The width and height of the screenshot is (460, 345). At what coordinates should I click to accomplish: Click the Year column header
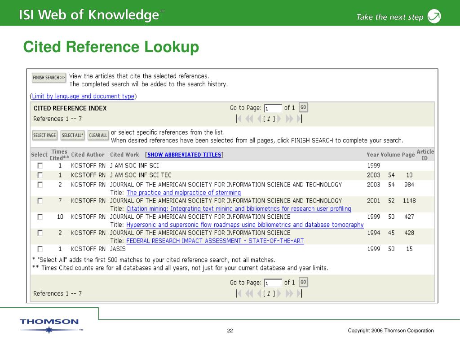(x=373, y=155)
